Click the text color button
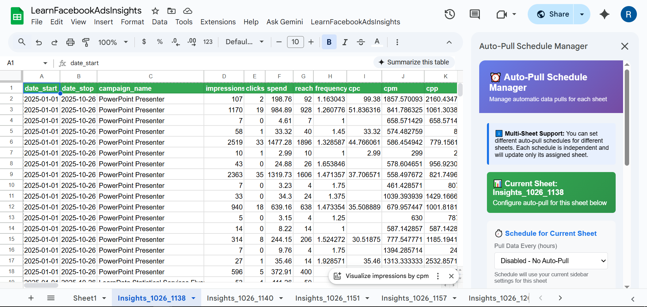 (377, 42)
